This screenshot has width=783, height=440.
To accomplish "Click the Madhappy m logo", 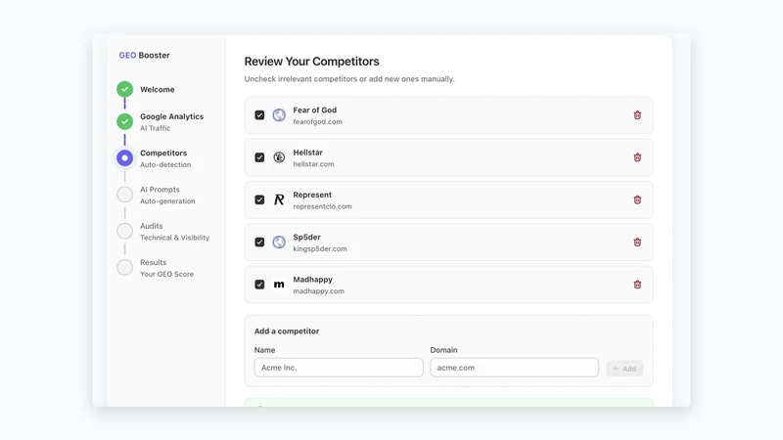I will (279, 285).
